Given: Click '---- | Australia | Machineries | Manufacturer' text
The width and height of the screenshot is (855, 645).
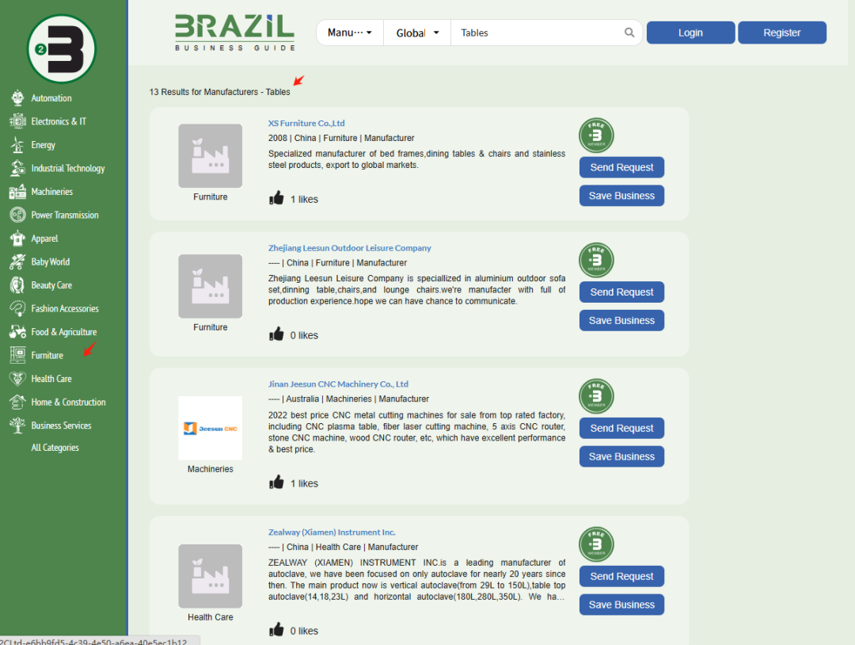Looking at the screenshot, I should 348,399.
